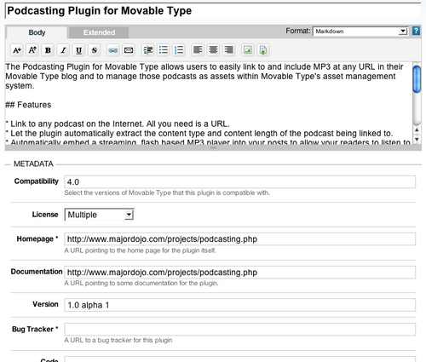The image size is (426, 362).
Task: Click the METADATA section heading
Action: [33, 164]
